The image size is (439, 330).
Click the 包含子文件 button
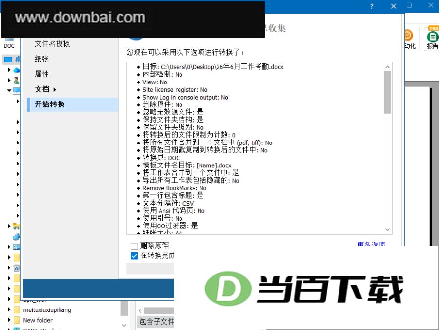156,322
